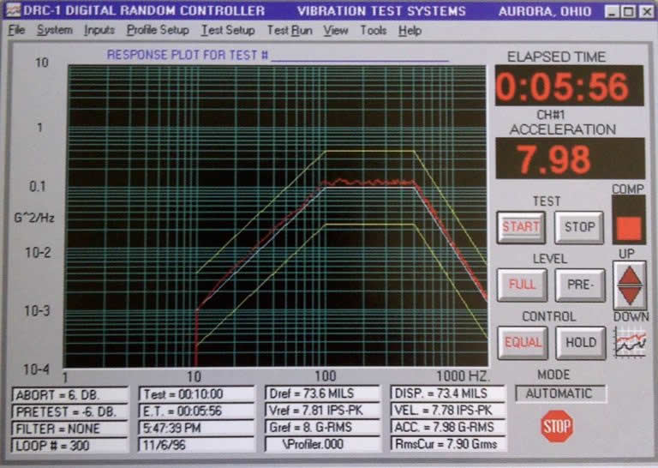Screen dimensions: 658x468
Task: Click the mini response graph icon
Action: pyautogui.click(x=630, y=343)
